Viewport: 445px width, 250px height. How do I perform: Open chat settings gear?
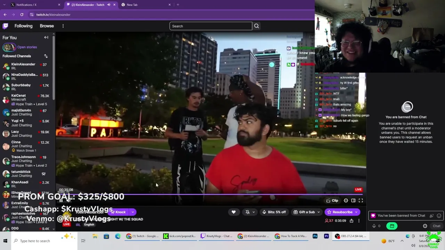(425, 226)
